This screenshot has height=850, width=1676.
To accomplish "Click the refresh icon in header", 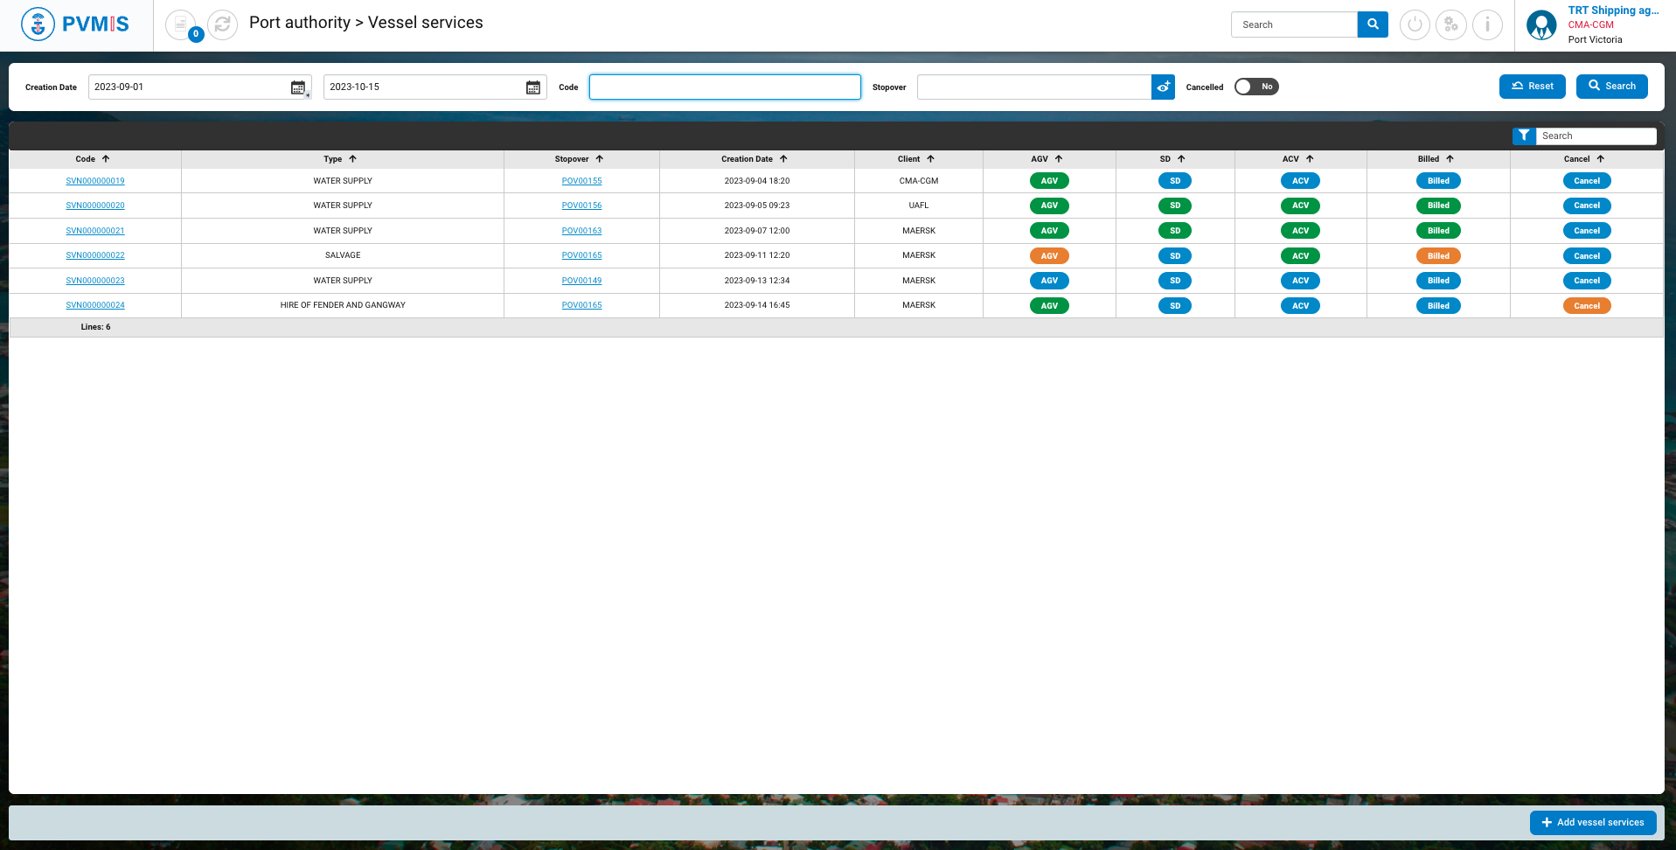I will 223,24.
